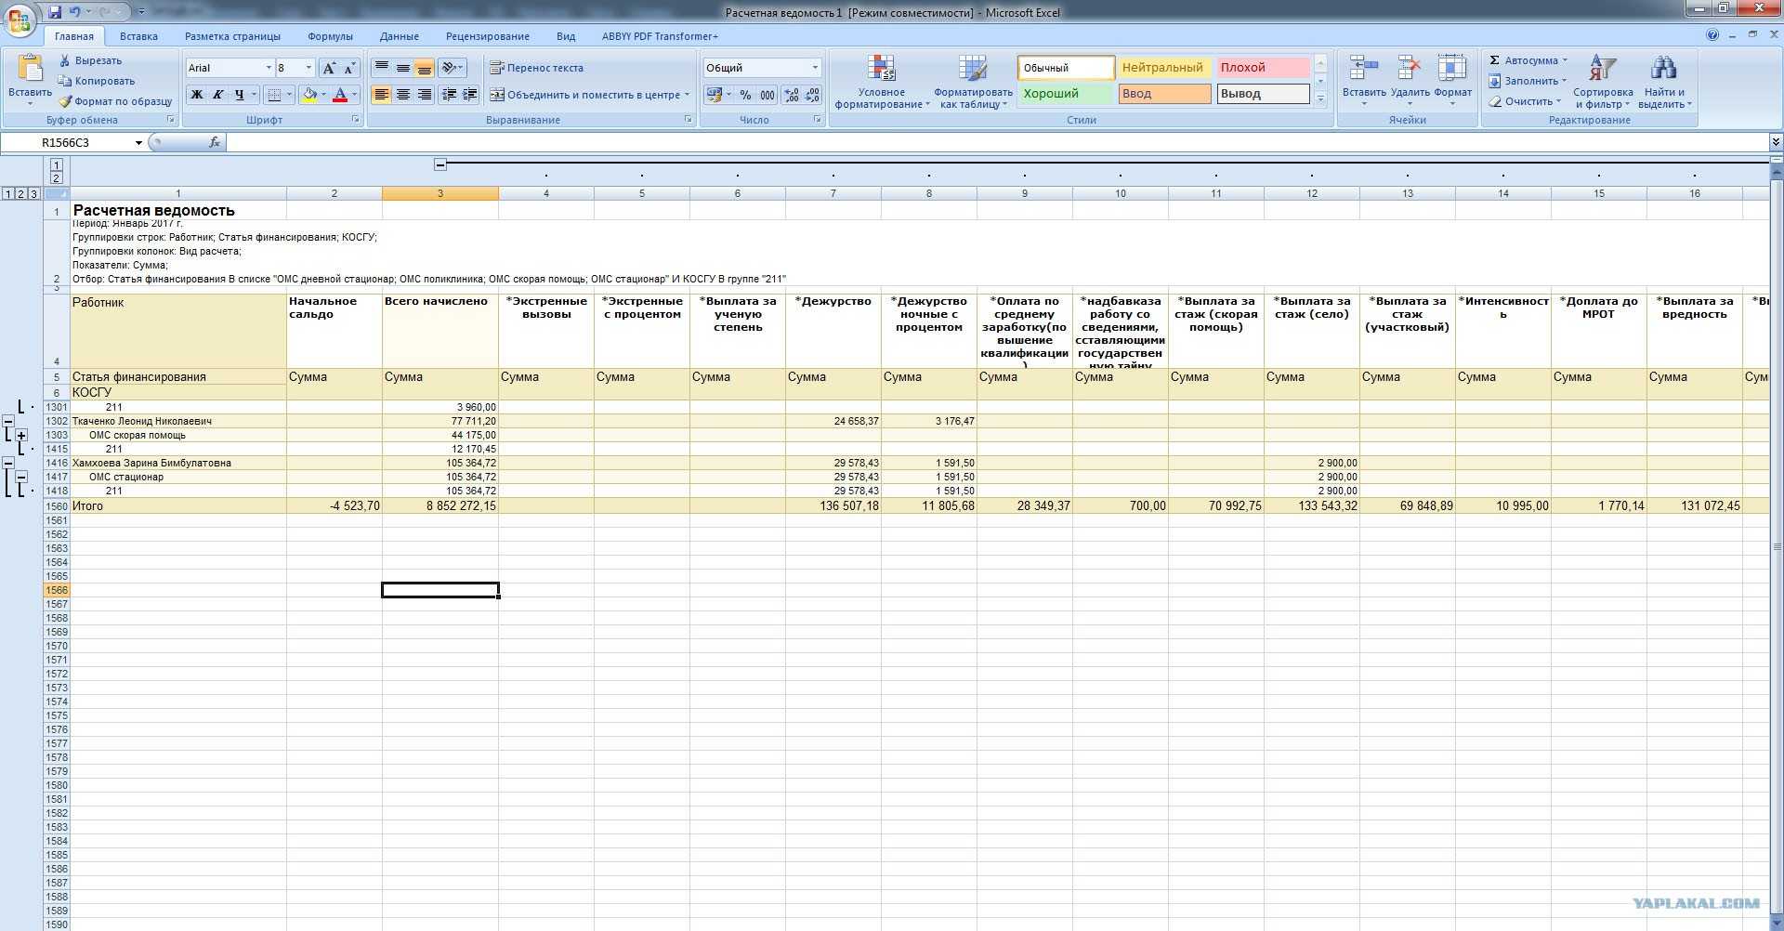
Task: Increase font size with the large A icon
Action: (329, 68)
